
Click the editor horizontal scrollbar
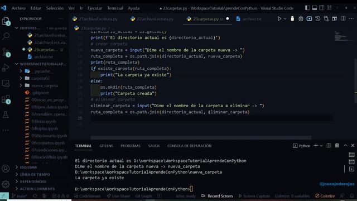[201, 138]
